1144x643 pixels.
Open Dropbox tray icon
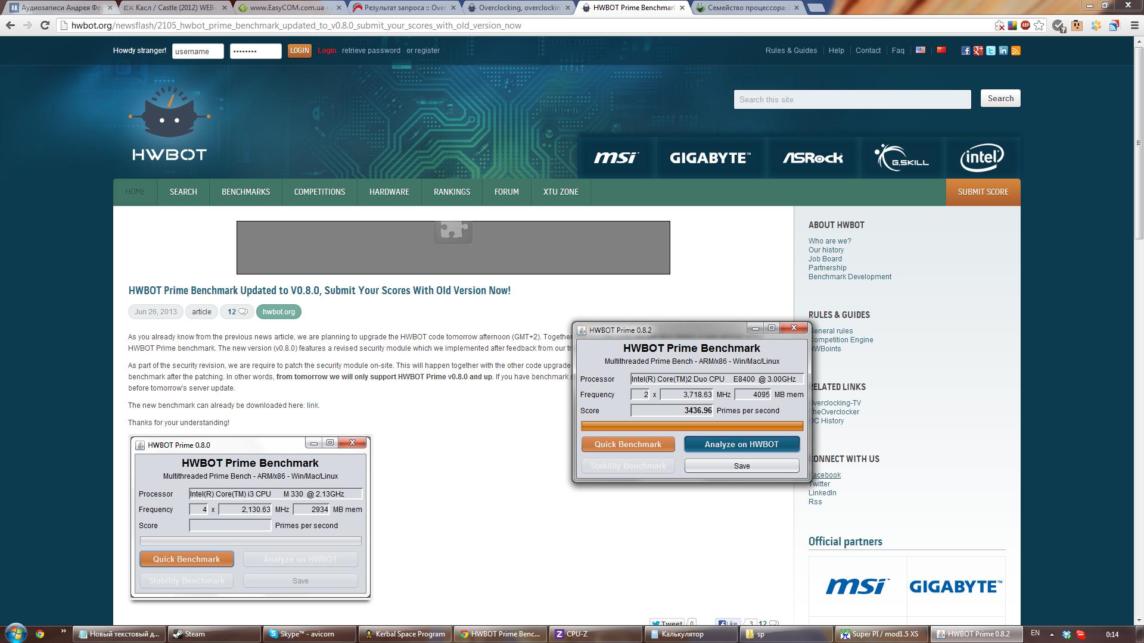[1067, 634]
